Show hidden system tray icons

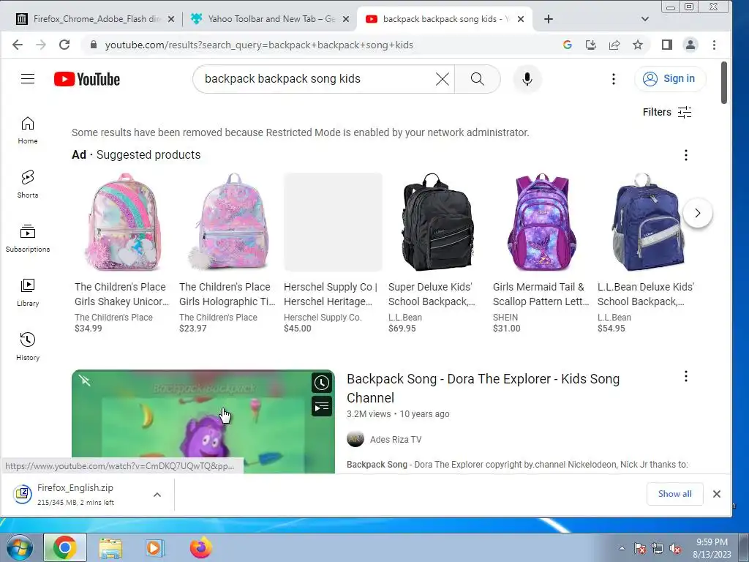coord(622,548)
